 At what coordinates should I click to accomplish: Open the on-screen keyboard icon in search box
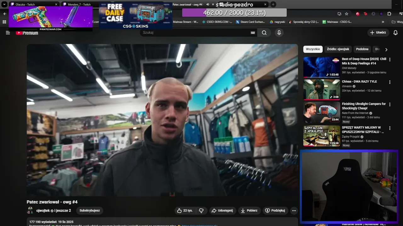253,33
